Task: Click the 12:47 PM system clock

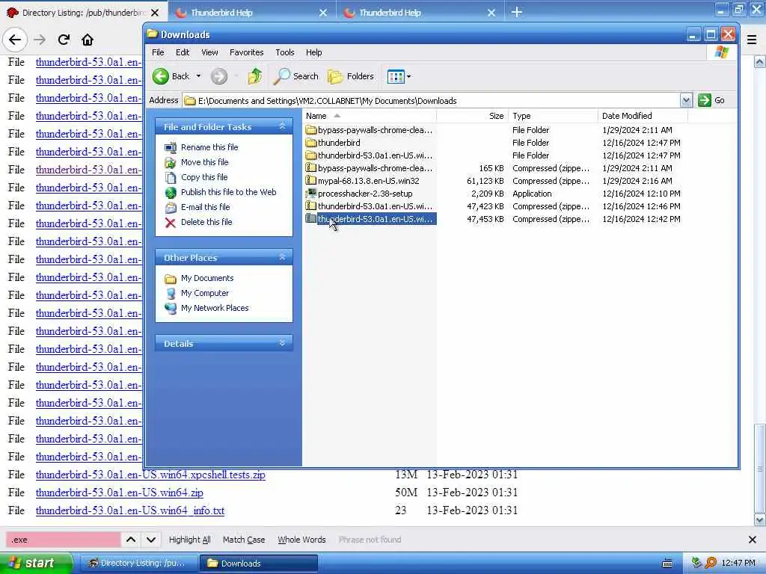Action: point(738,563)
